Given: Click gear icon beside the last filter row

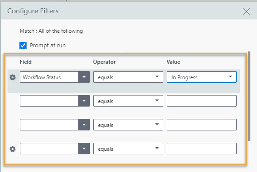Looking at the screenshot, I should (x=13, y=149).
